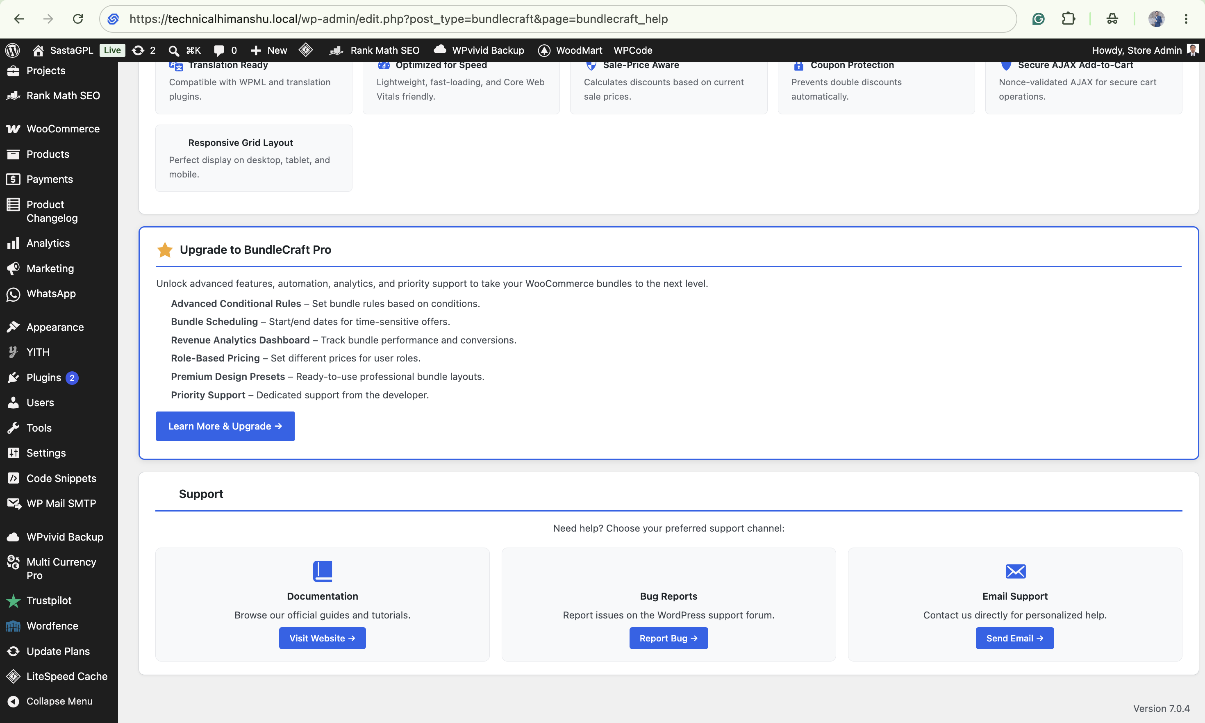Click the Report Bug button
Image resolution: width=1205 pixels, height=723 pixels.
(668, 638)
